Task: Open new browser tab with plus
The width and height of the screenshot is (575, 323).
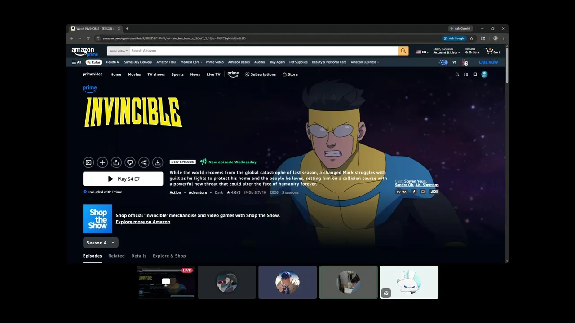Action: [x=127, y=29]
